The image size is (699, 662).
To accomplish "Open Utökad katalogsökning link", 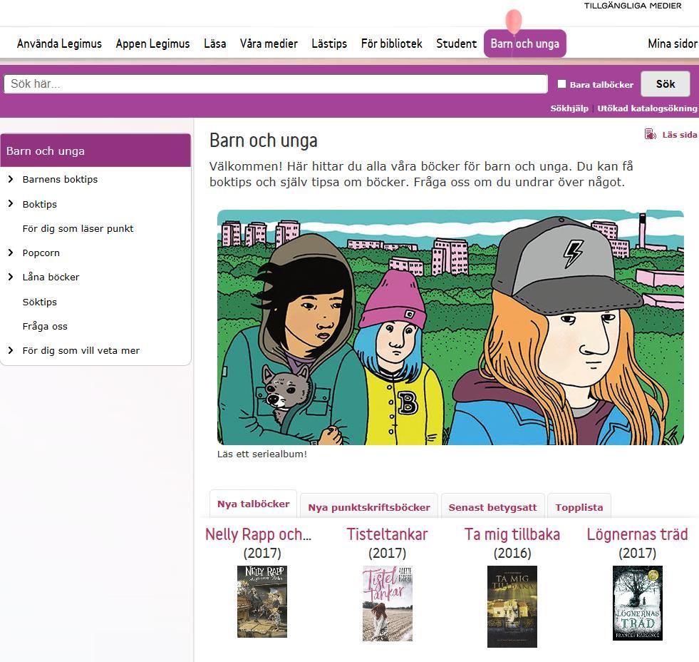I will [x=647, y=108].
